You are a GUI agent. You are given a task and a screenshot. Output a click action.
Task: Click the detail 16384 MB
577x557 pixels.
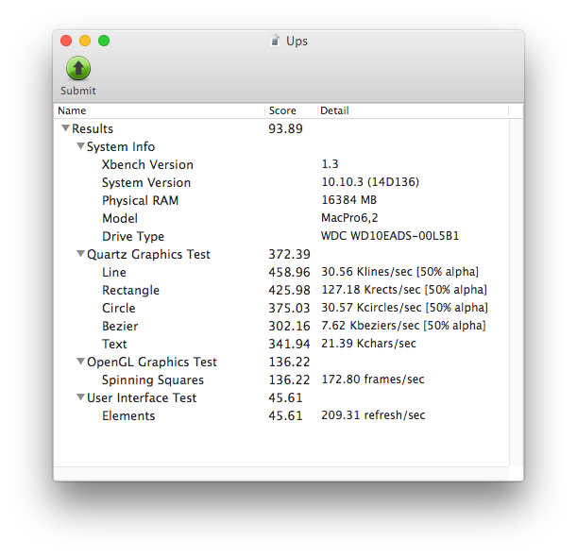click(349, 200)
